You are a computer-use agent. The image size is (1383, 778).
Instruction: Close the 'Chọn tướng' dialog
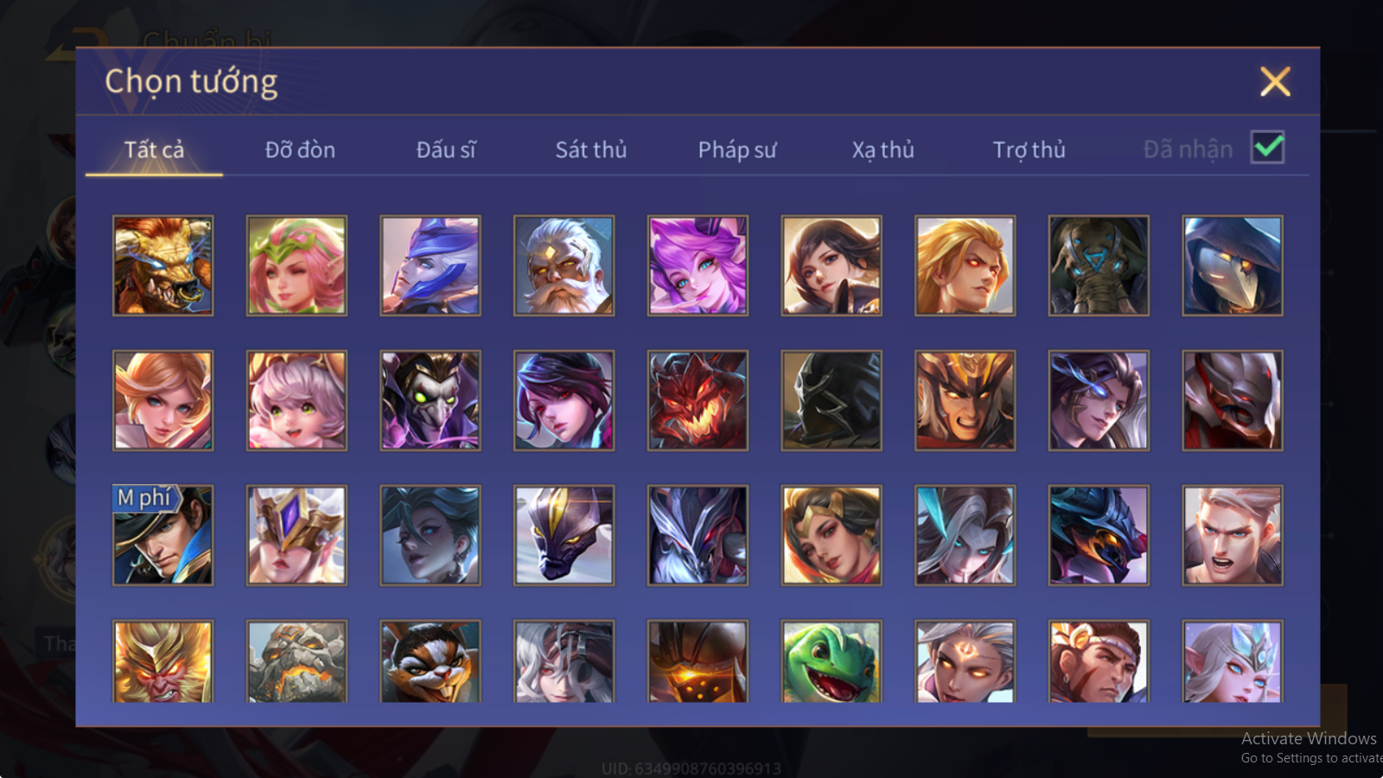click(x=1275, y=82)
